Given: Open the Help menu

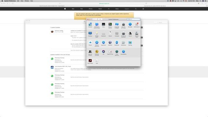Looking at the screenshot, I should click(x=32, y=1).
